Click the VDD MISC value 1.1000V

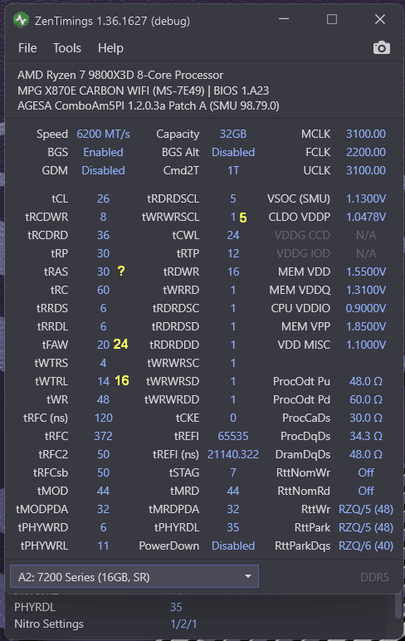coord(366,345)
